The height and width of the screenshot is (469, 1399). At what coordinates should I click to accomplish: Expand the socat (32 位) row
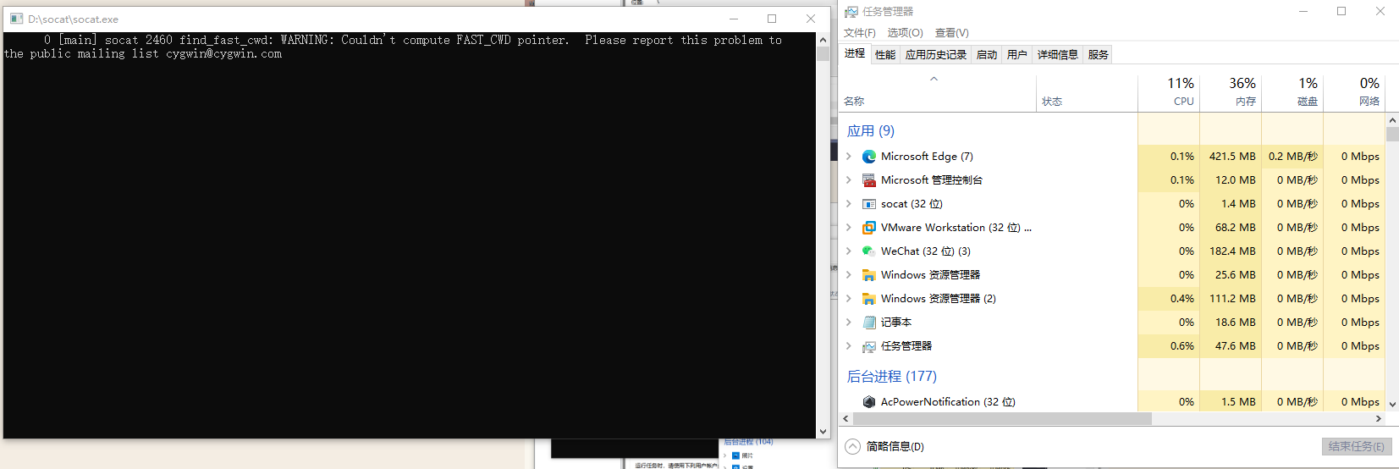pos(849,204)
